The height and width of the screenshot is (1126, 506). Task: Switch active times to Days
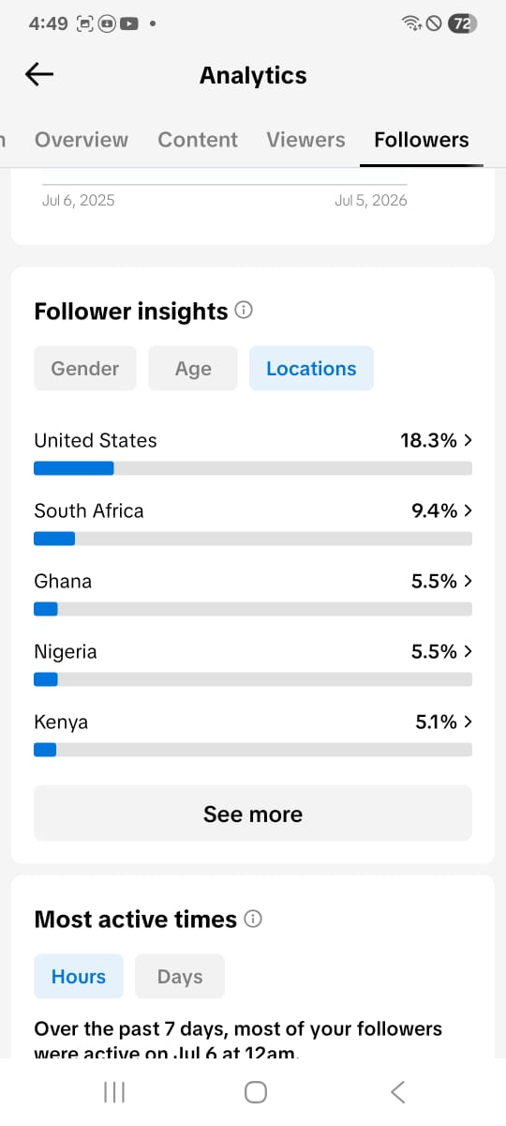tap(180, 977)
